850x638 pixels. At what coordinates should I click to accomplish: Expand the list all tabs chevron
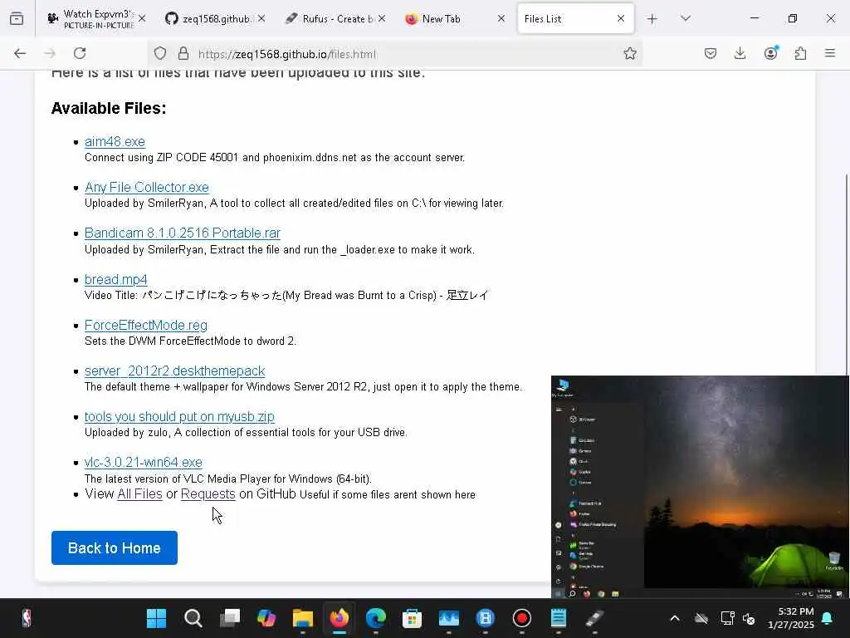pos(686,18)
